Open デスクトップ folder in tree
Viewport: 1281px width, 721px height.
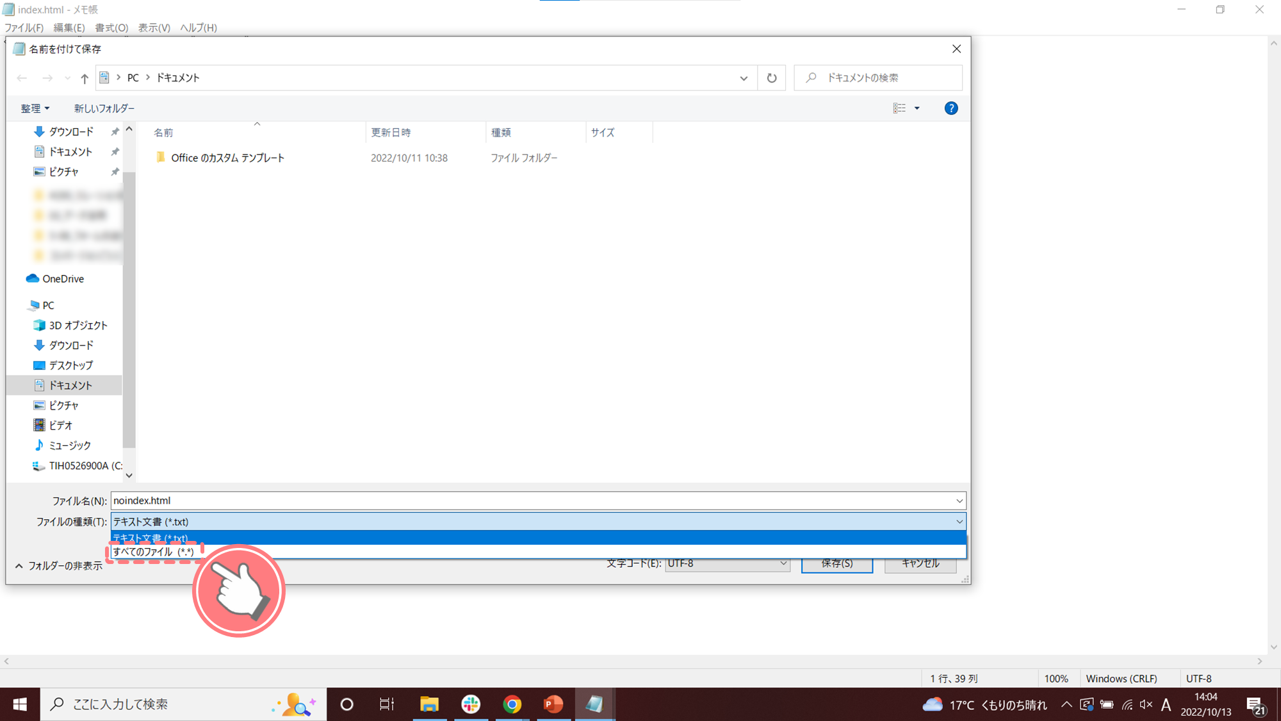point(70,365)
